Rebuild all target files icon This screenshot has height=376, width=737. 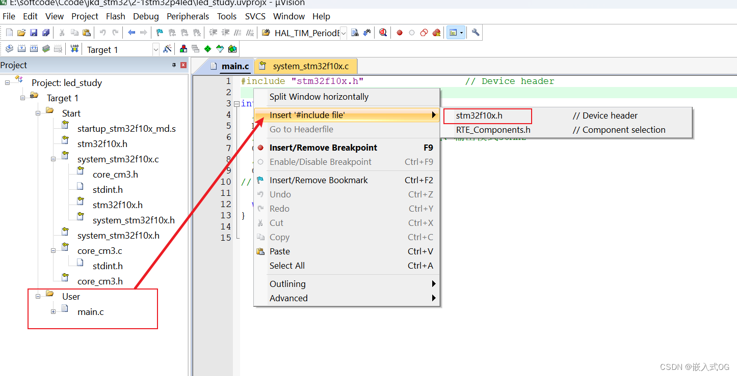click(34, 49)
